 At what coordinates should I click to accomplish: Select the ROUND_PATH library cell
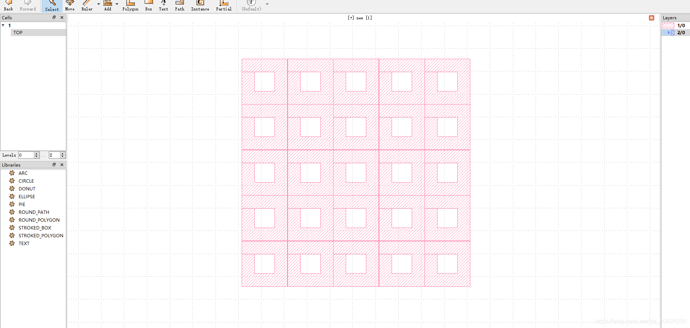click(34, 212)
